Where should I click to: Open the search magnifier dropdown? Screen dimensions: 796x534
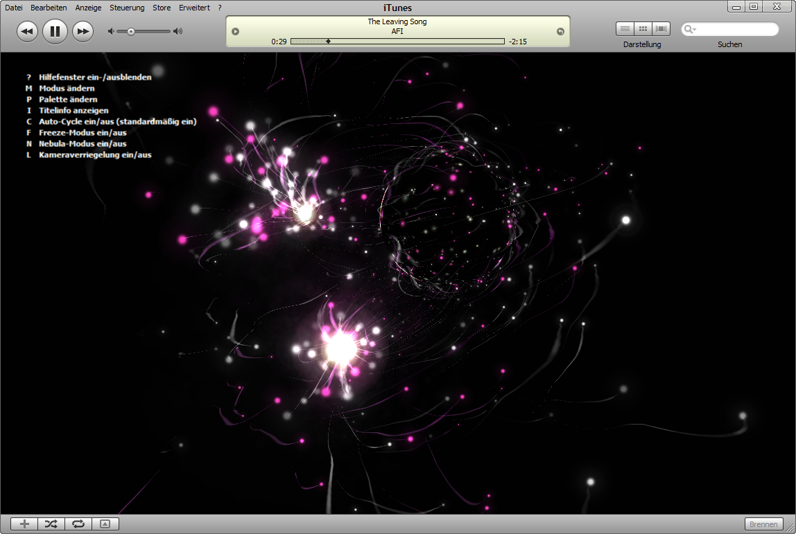click(690, 29)
